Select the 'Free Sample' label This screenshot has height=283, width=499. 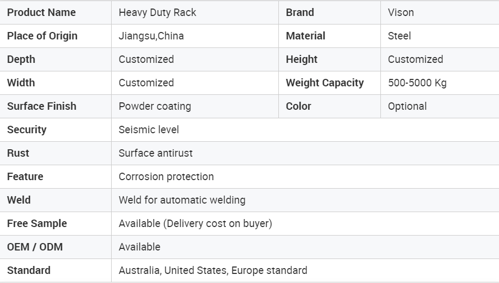(37, 224)
